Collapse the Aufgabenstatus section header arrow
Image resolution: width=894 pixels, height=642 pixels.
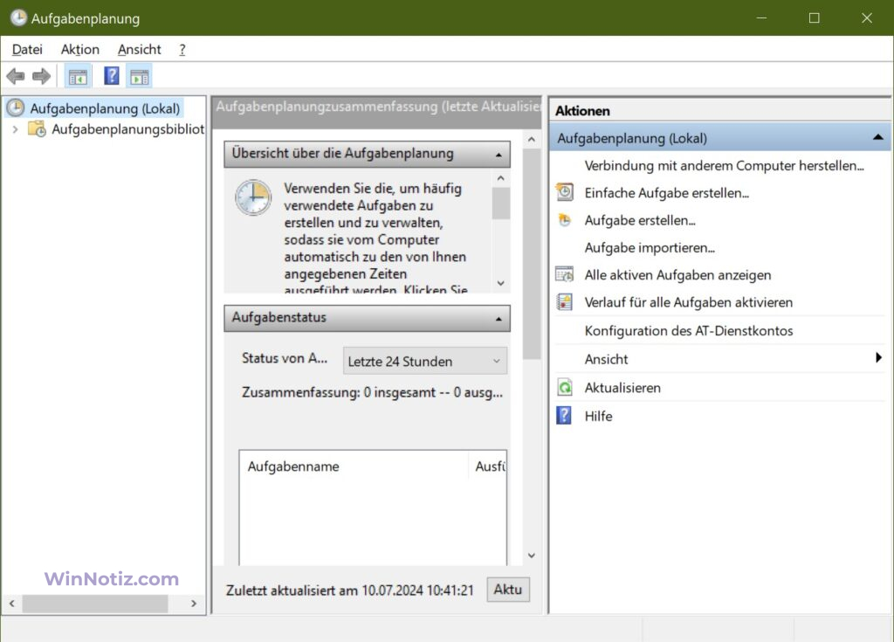(499, 318)
